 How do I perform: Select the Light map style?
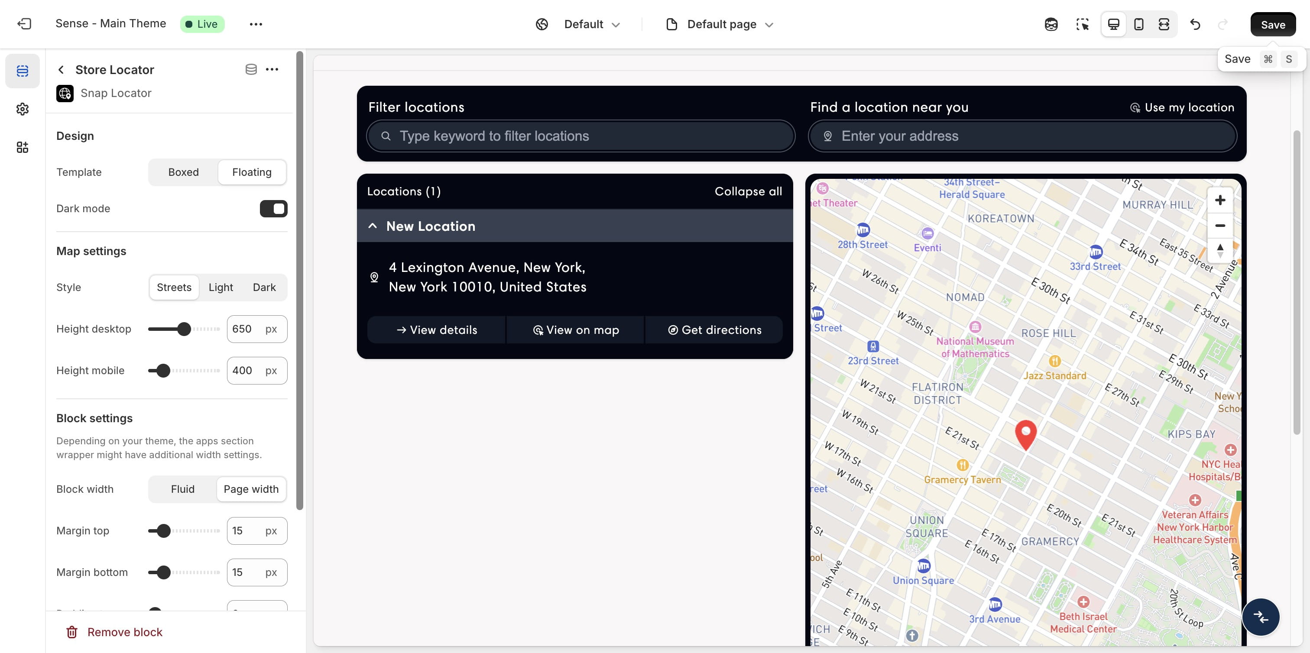click(220, 287)
